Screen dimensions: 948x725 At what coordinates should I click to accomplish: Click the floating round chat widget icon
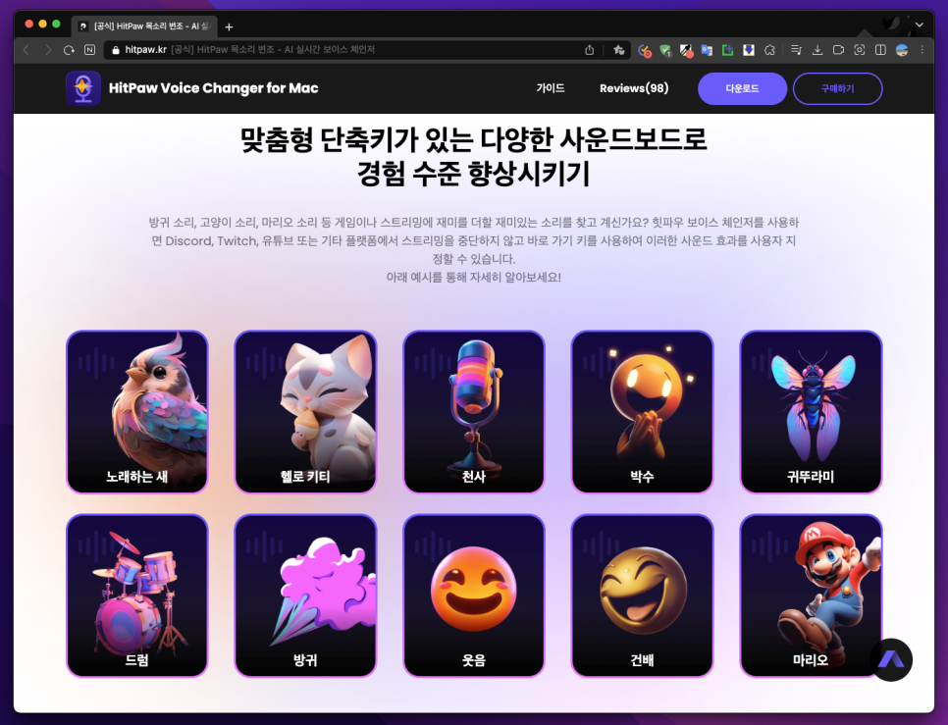[x=890, y=659]
